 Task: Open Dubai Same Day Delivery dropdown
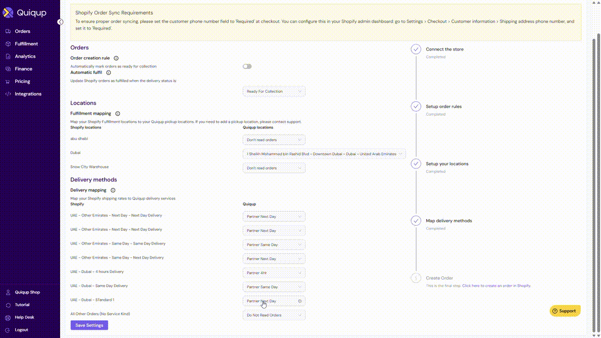pyautogui.click(x=274, y=287)
